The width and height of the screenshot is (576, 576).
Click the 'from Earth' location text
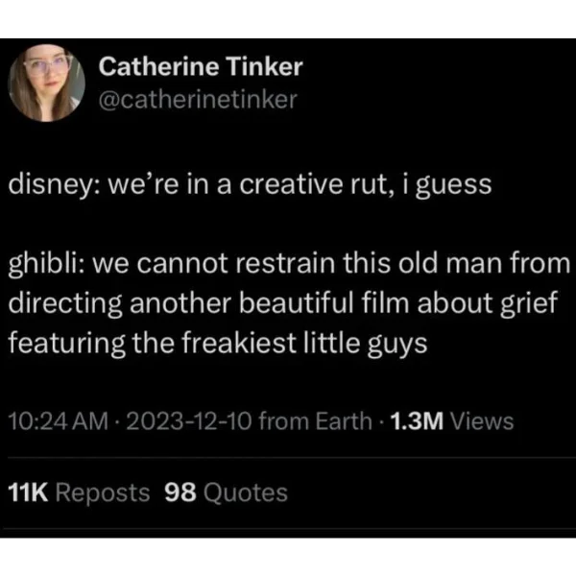tap(316, 421)
